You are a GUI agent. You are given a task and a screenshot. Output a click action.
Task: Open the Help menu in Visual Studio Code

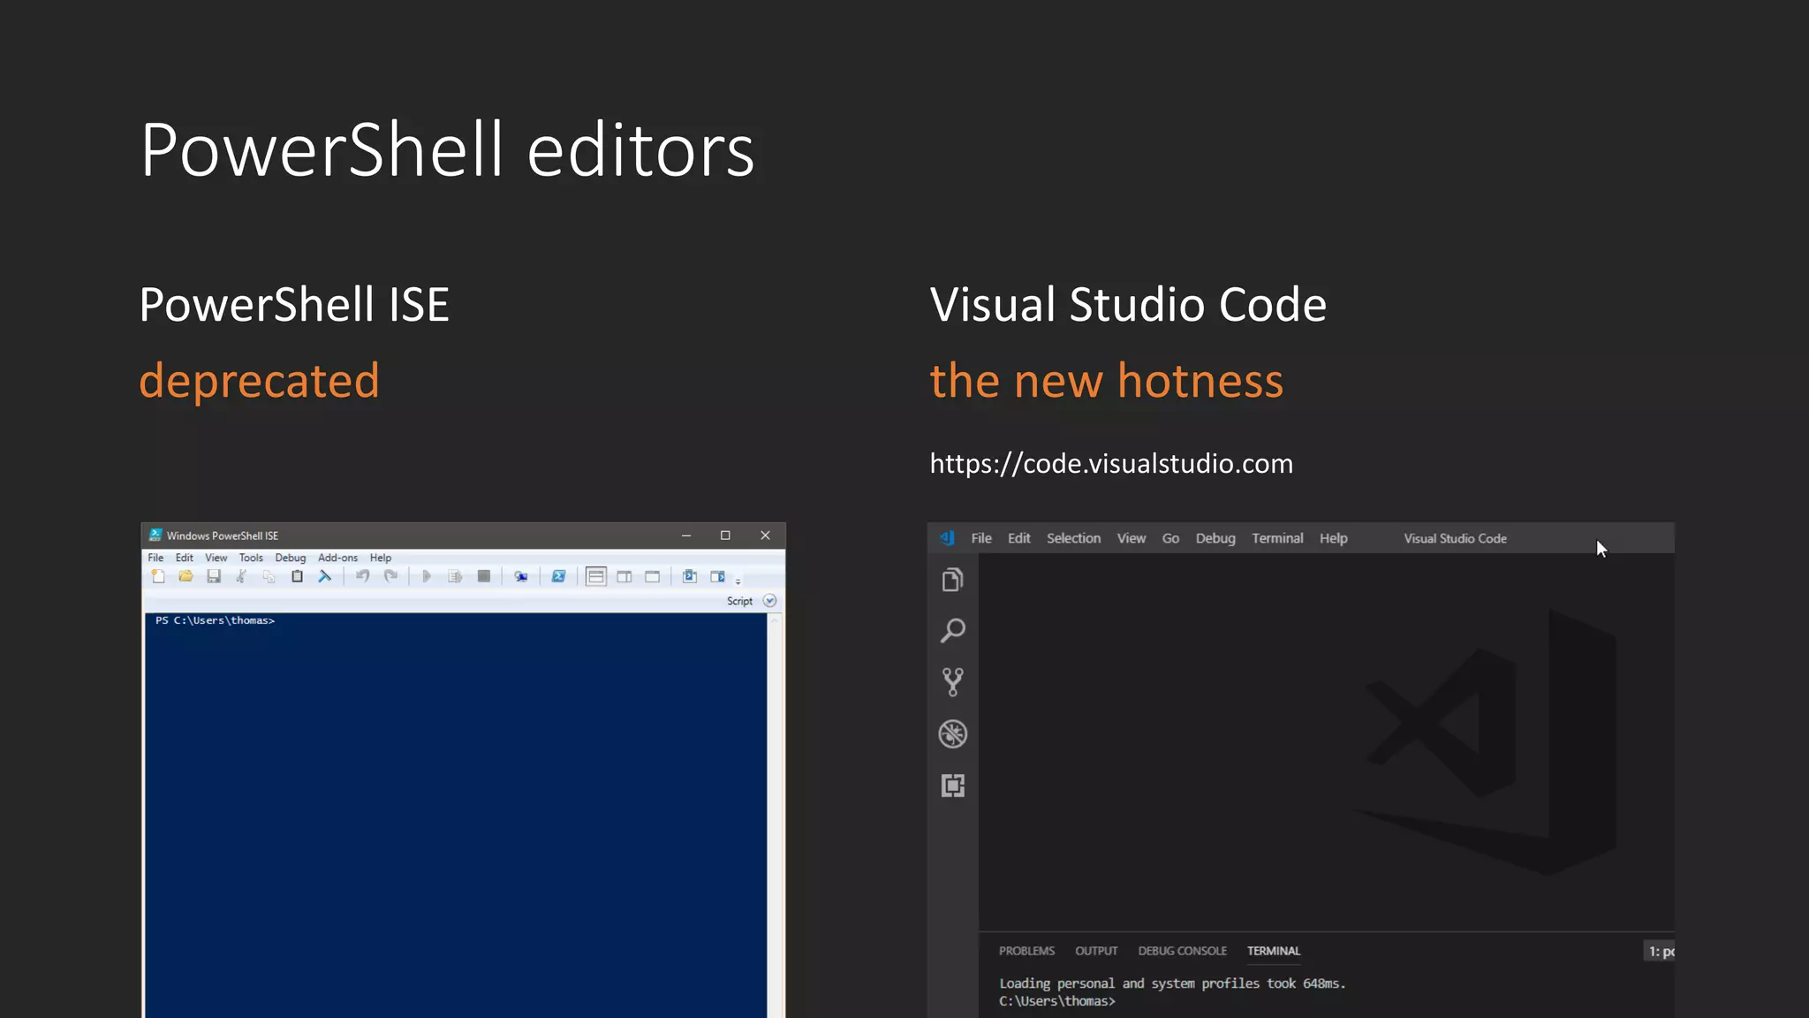point(1333,538)
